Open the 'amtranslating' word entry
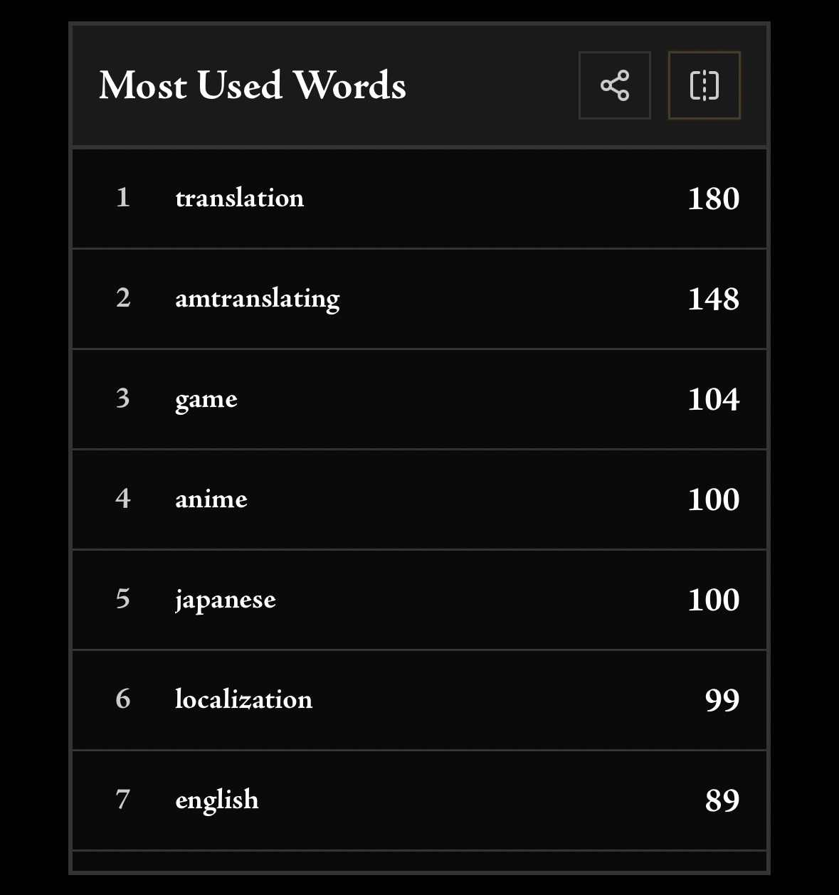Image resolution: width=839 pixels, height=895 pixels. pyautogui.click(x=258, y=298)
